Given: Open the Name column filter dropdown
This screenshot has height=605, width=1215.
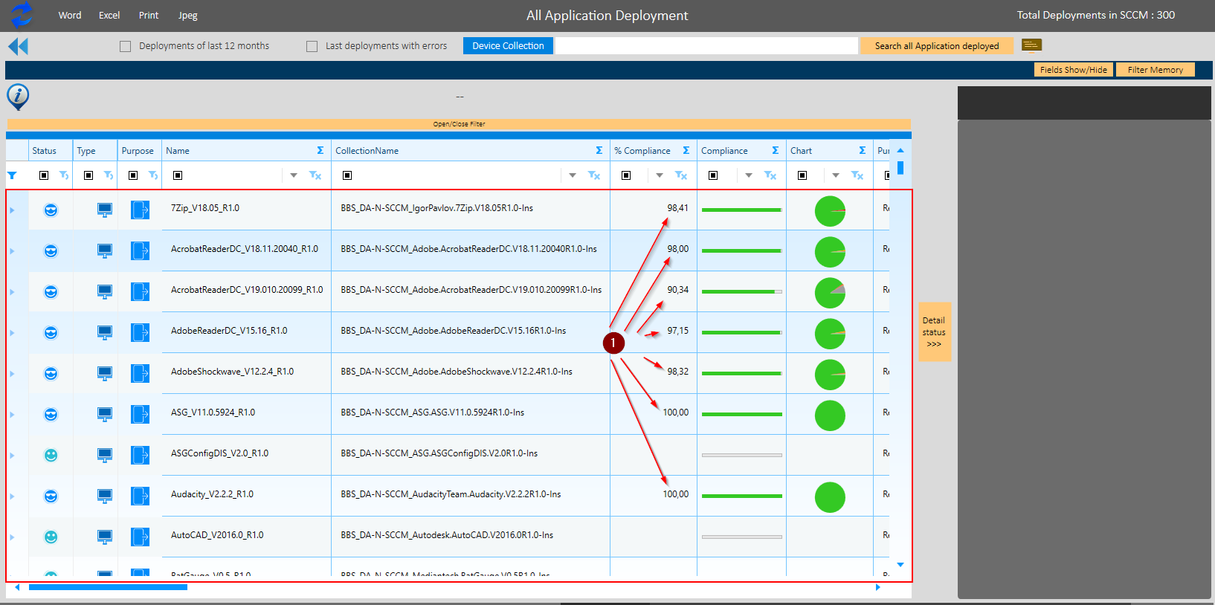Looking at the screenshot, I should tap(294, 175).
